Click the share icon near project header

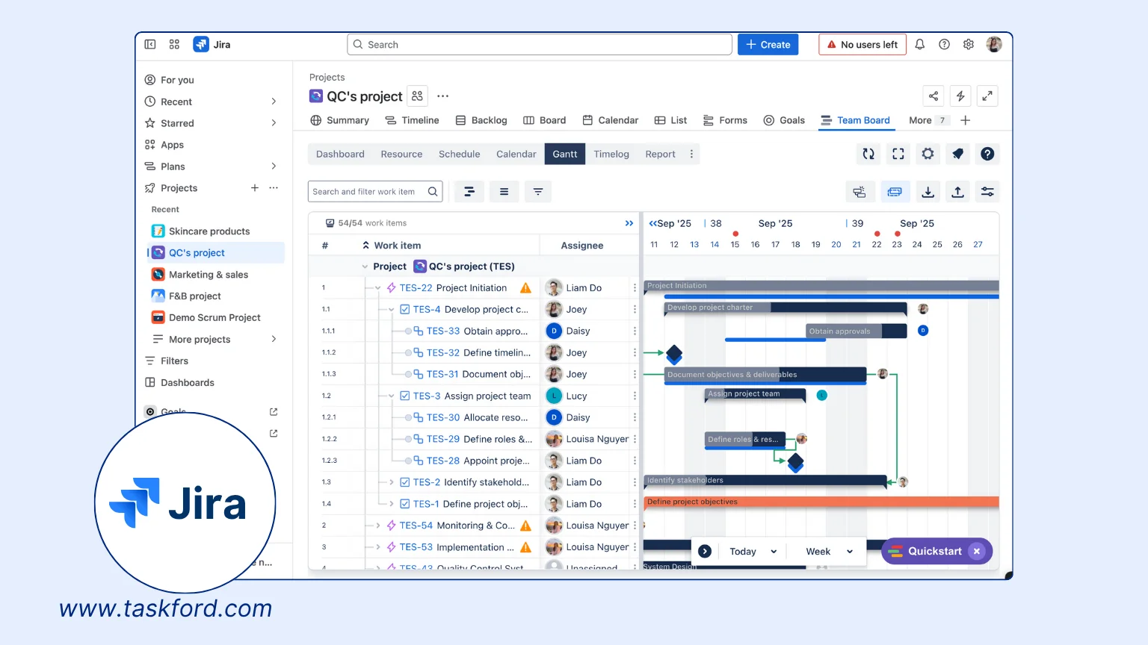pos(933,96)
